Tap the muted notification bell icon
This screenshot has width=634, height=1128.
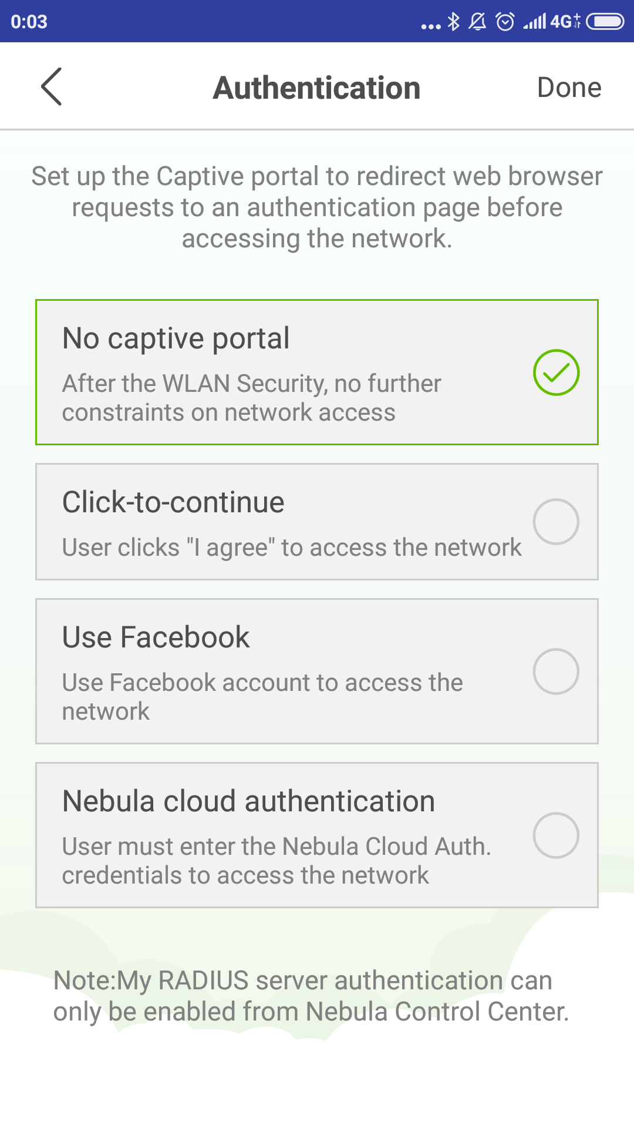[477, 22]
